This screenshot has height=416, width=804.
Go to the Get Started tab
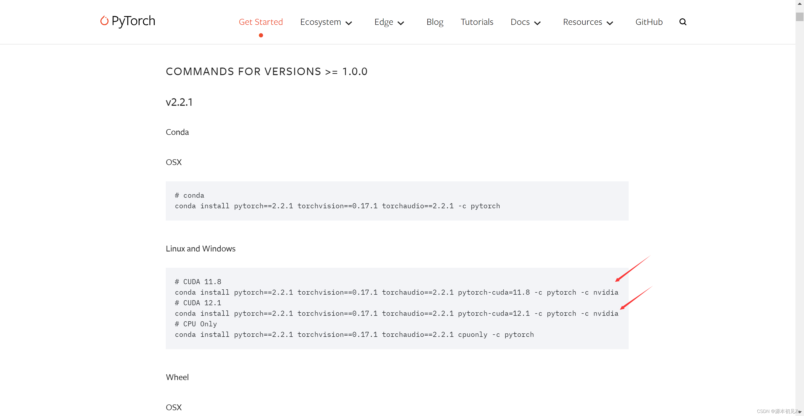click(x=261, y=22)
